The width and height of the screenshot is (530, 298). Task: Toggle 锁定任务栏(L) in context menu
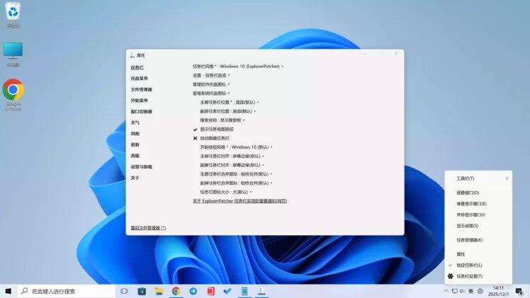point(469,265)
